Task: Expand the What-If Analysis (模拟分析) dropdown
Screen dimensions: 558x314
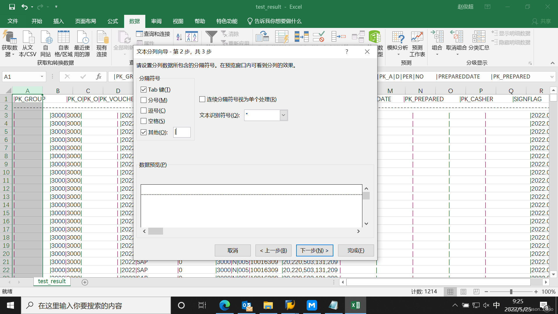Action: (x=398, y=54)
